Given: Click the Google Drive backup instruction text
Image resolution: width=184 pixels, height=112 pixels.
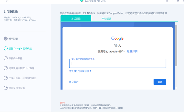Looking at the screenshot, I should [113, 13].
